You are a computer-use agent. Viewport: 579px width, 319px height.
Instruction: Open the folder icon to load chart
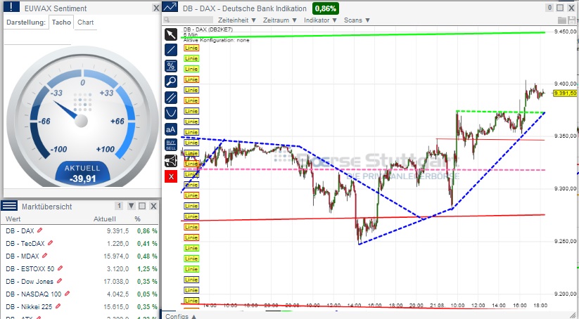(562, 20)
